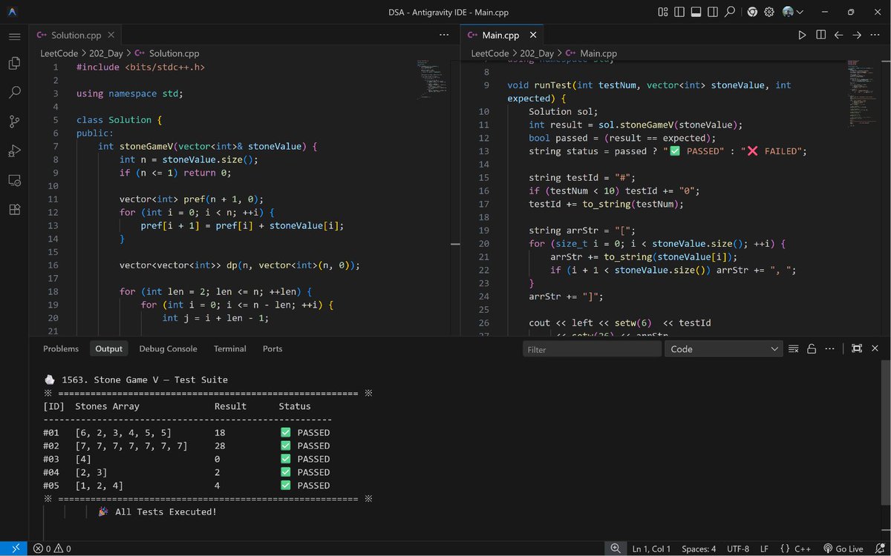The height and width of the screenshot is (556, 891).
Task: Start the Go Live server
Action: tap(843, 549)
